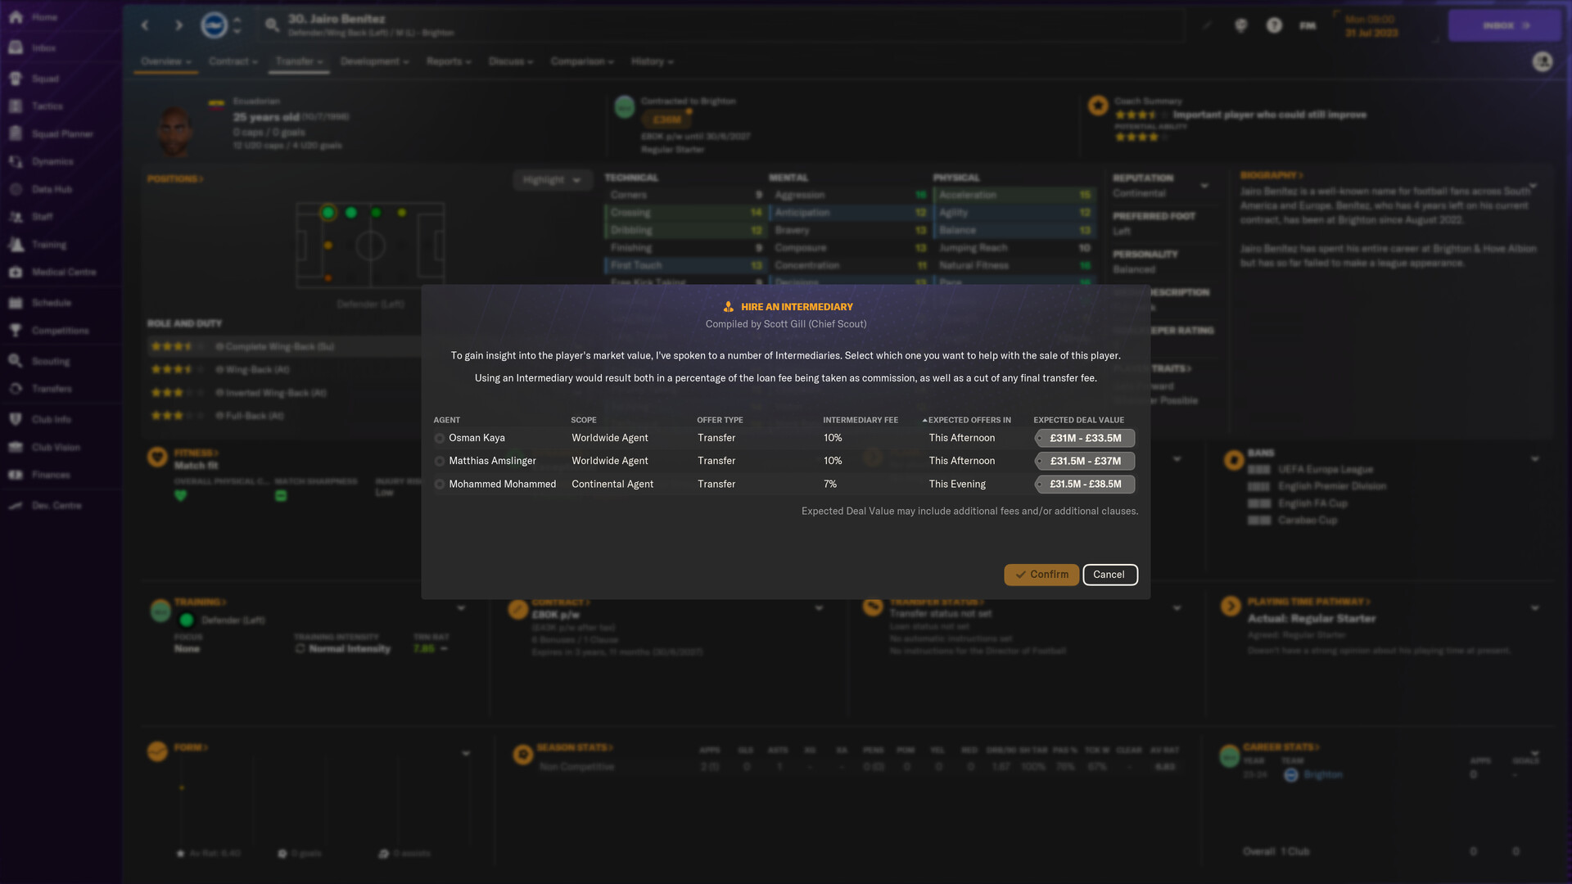Expand the Contract tab dropdown

coord(233,61)
